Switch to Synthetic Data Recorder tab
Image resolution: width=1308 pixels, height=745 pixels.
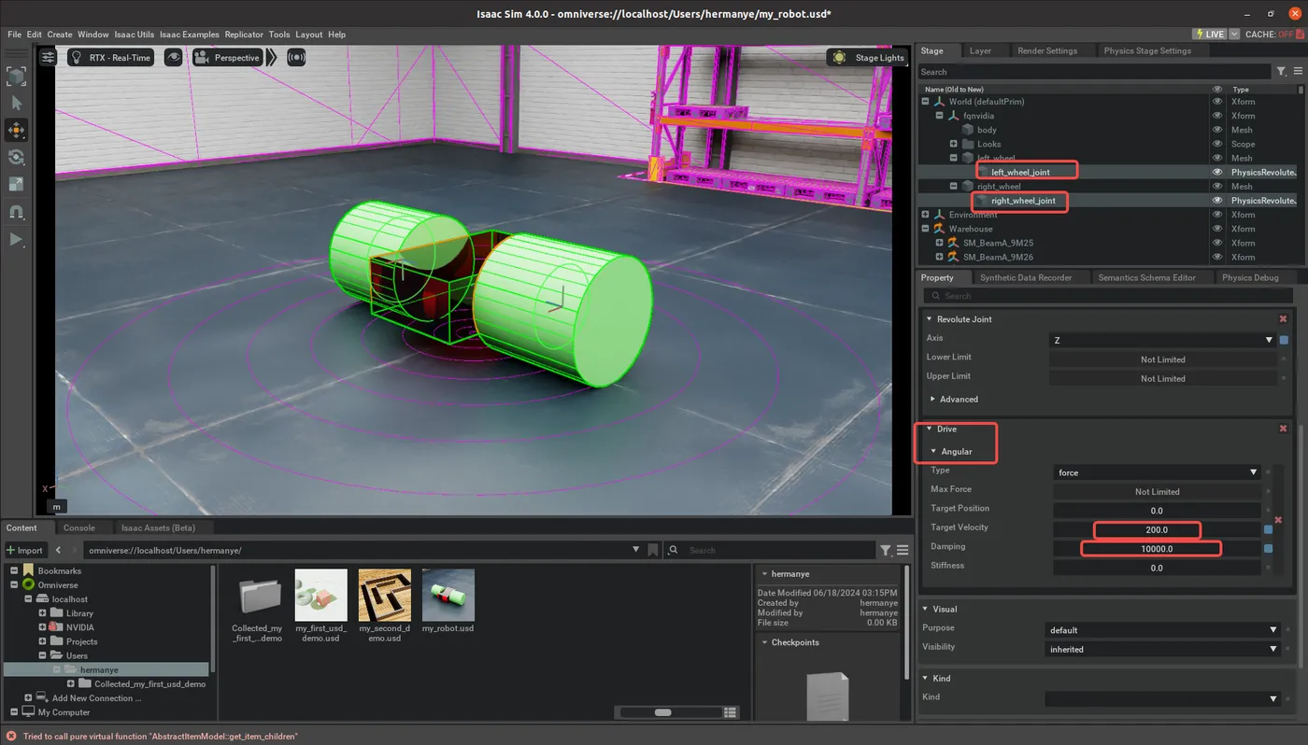pos(1025,277)
